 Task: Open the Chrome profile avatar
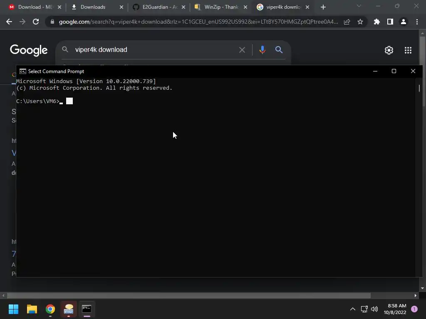tap(404, 22)
